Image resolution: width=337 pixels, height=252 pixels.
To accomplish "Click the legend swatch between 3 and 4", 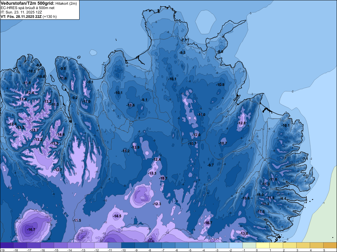I will coord(303,245).
